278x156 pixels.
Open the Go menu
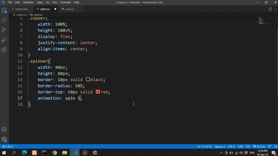pos(47,3)
